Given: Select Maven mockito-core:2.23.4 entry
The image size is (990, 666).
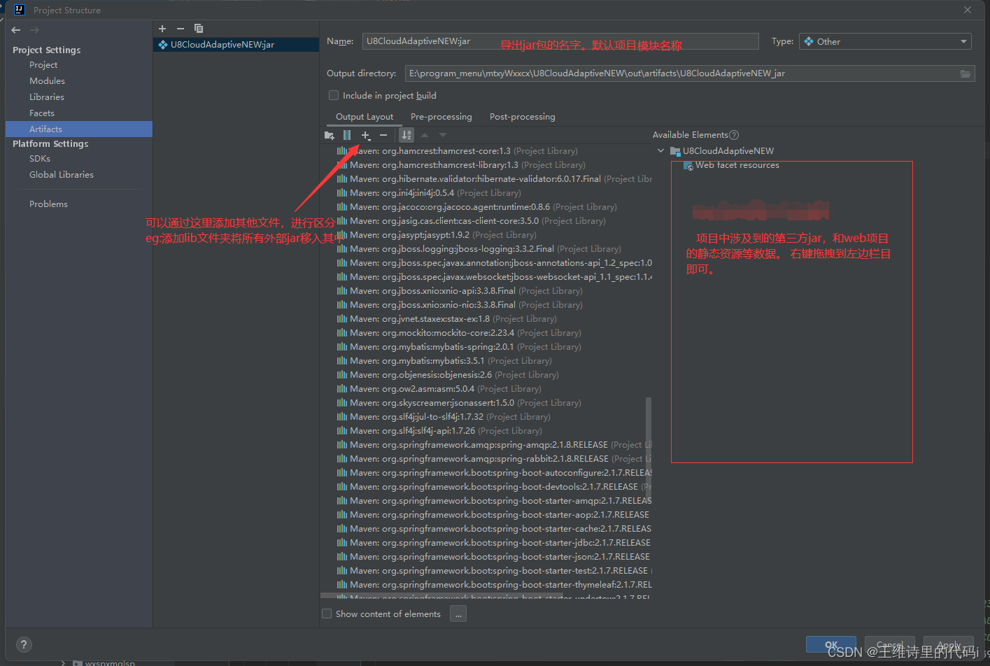Looking at the screenshot, I should pos(458,333).
